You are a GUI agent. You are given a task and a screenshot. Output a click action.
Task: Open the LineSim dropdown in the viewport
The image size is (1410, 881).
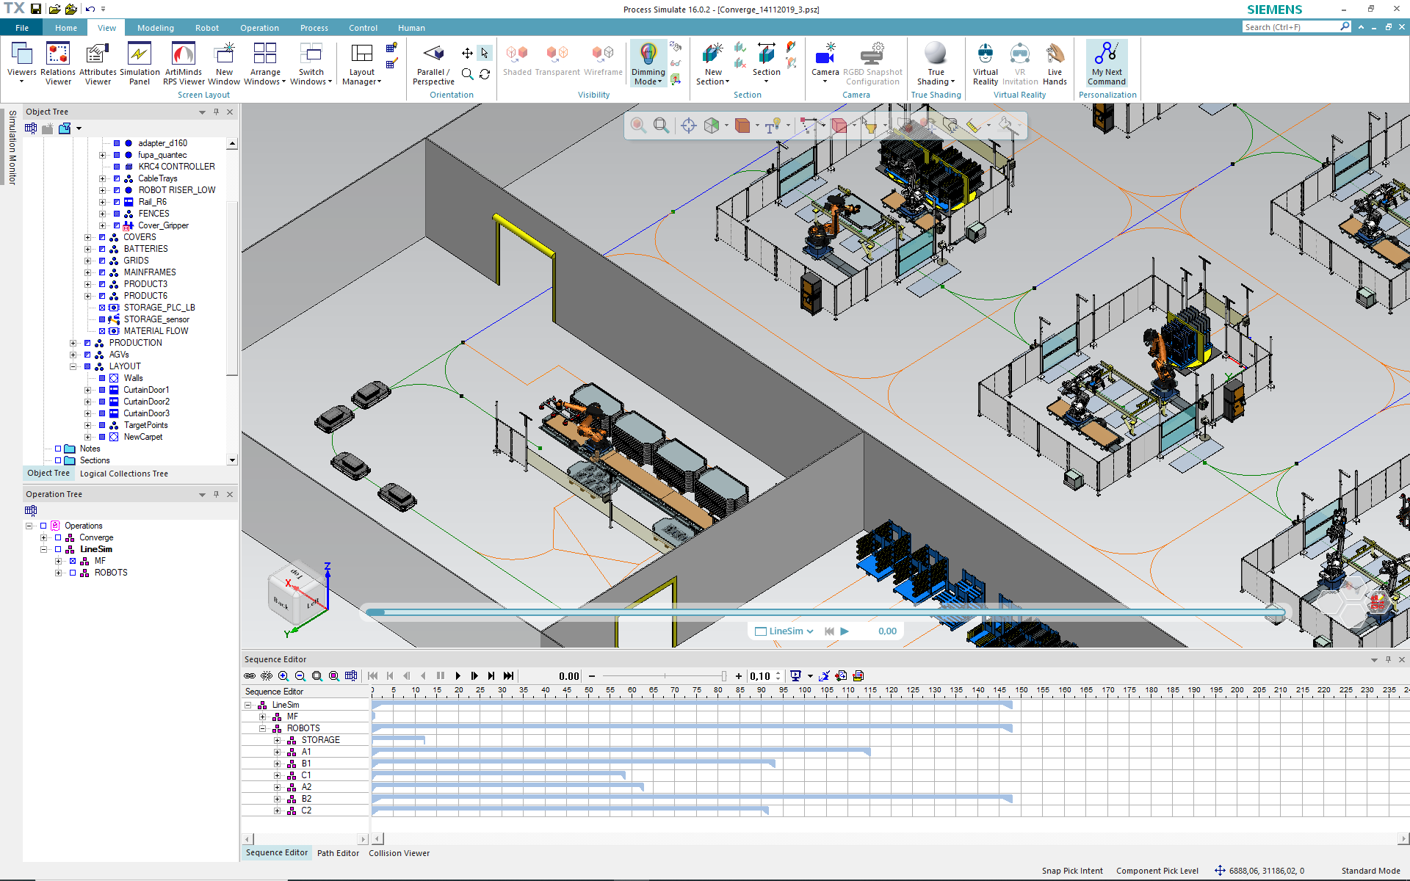coord(791,631)
